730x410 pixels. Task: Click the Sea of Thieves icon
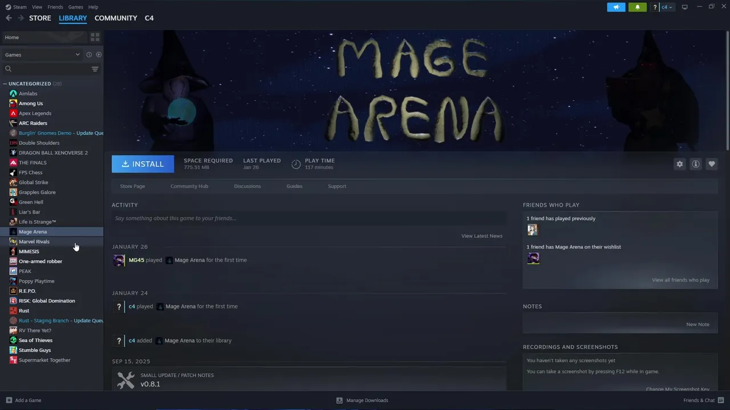pyautogui.click(x=13, y=341)
